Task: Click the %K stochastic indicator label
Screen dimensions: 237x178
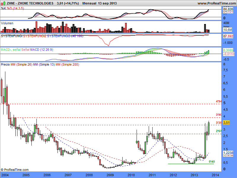Action: (4, 8)
